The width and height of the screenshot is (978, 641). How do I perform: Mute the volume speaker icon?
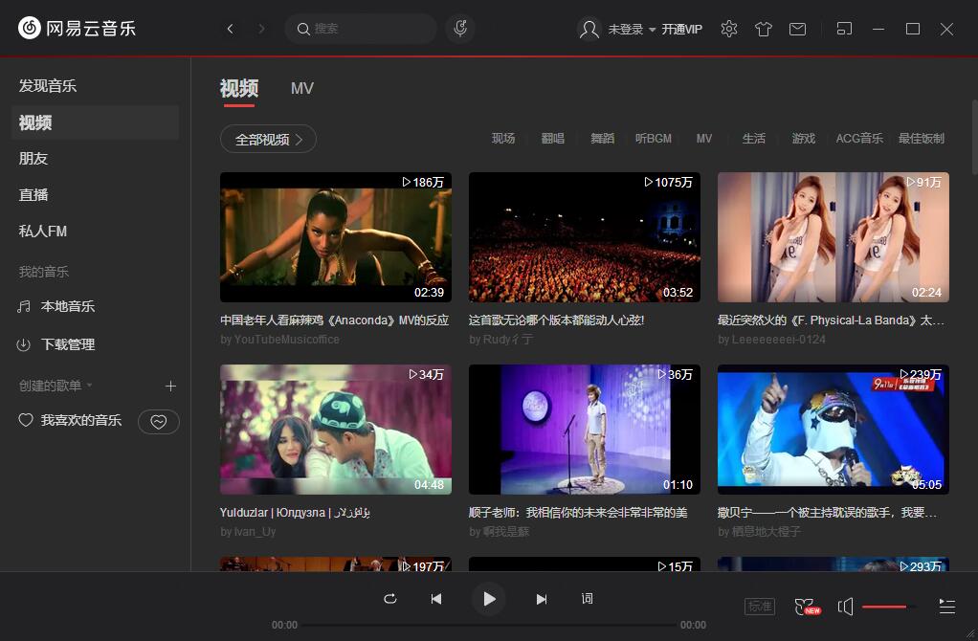[x=845, y=607]
